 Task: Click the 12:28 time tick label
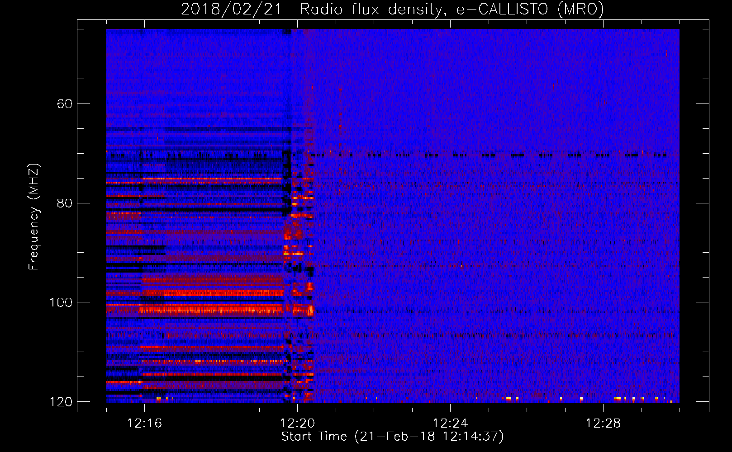pyautogui.click(x=603, y=423)
